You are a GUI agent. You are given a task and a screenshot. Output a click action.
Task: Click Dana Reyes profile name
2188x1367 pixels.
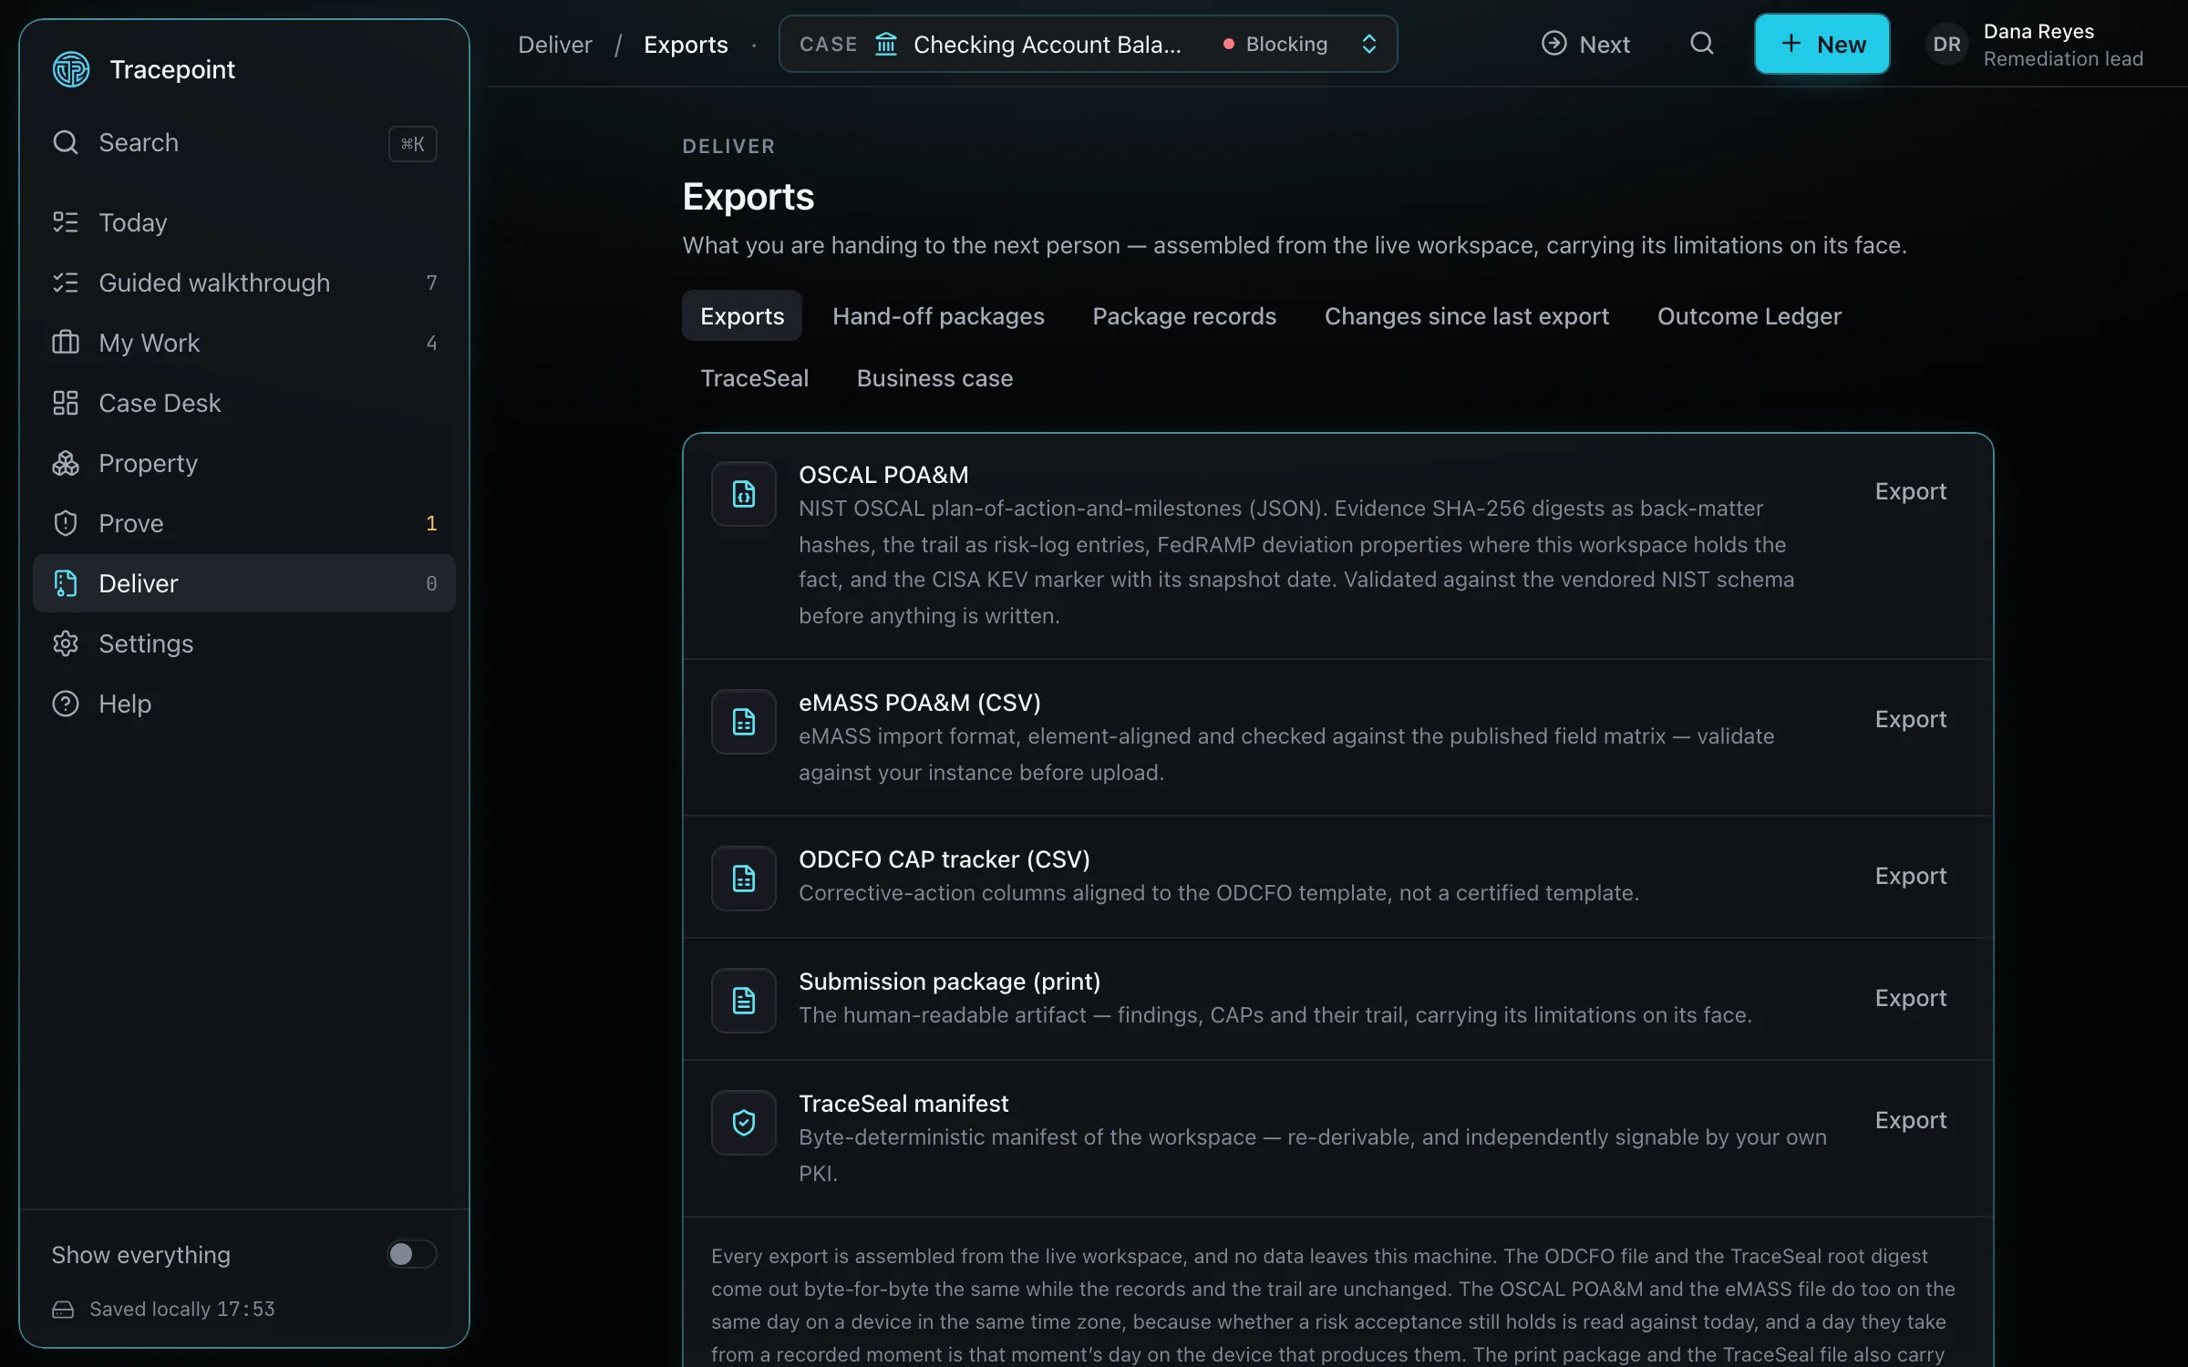click(x=2038, y=31)
